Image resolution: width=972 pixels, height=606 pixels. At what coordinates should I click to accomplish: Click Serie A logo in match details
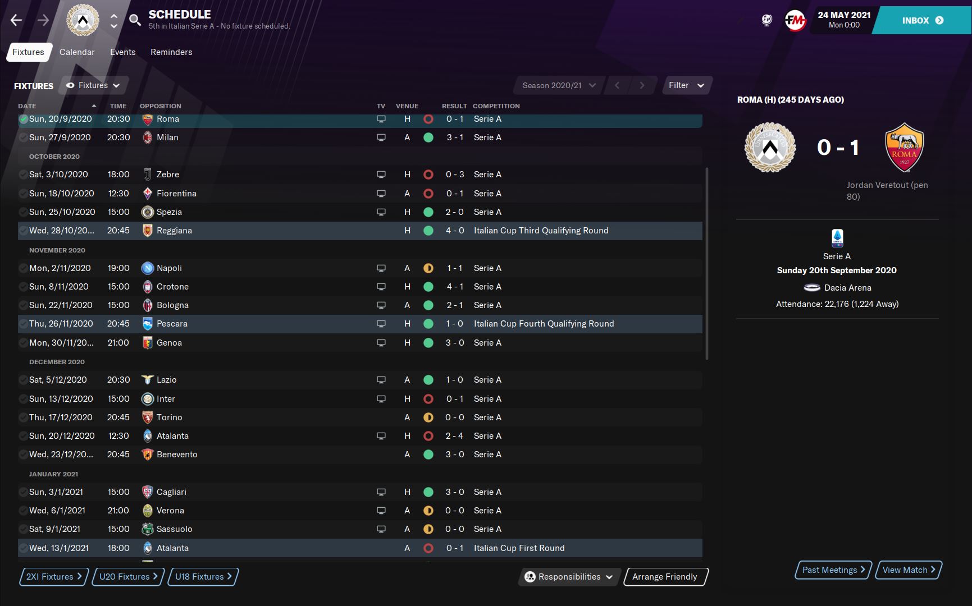(837, 238)
